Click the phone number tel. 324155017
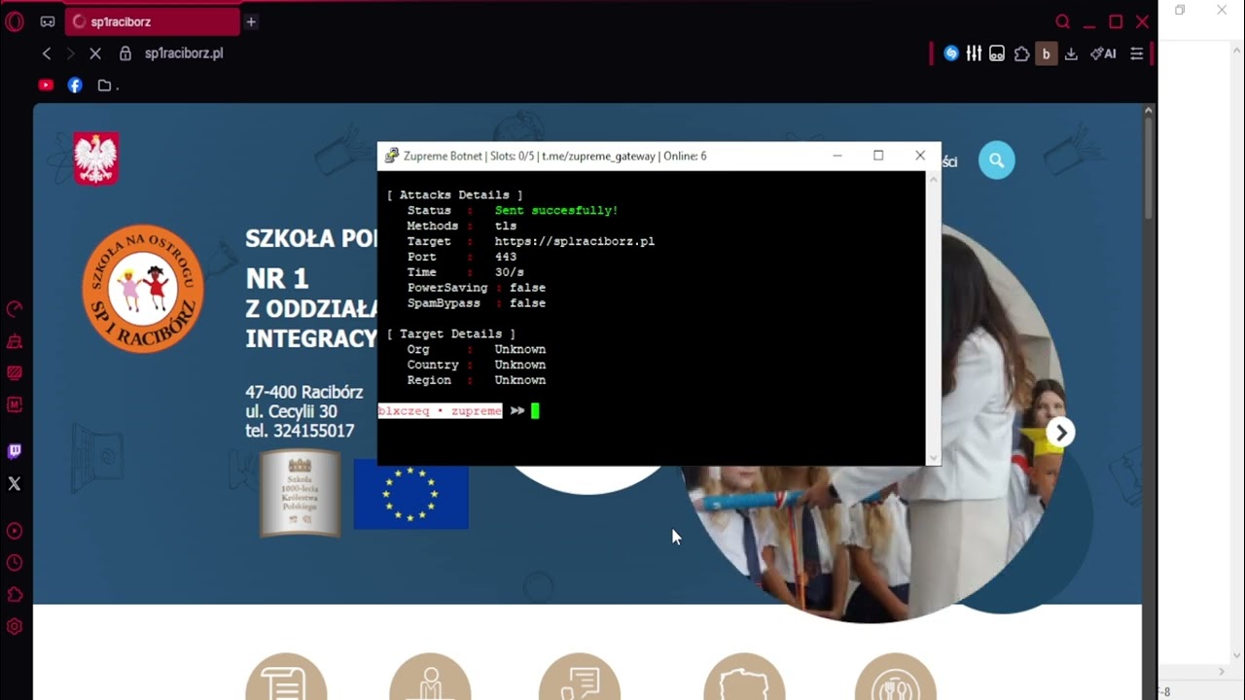This screenshot has width=1245, height=700. coord(300,431)
